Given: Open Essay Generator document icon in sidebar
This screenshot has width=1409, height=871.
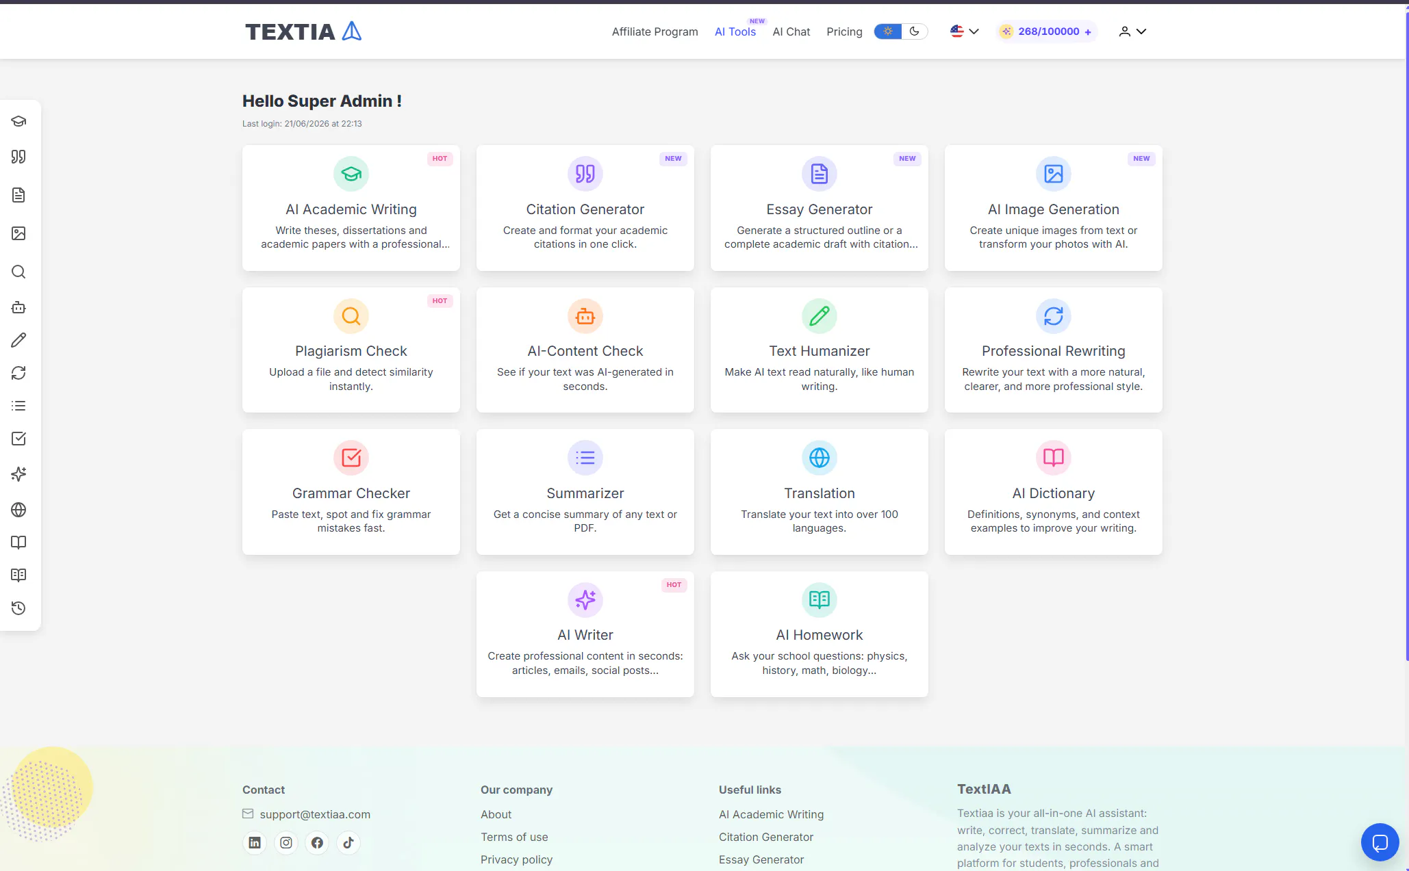Looking at the screenshot, I should coord(18,195).
